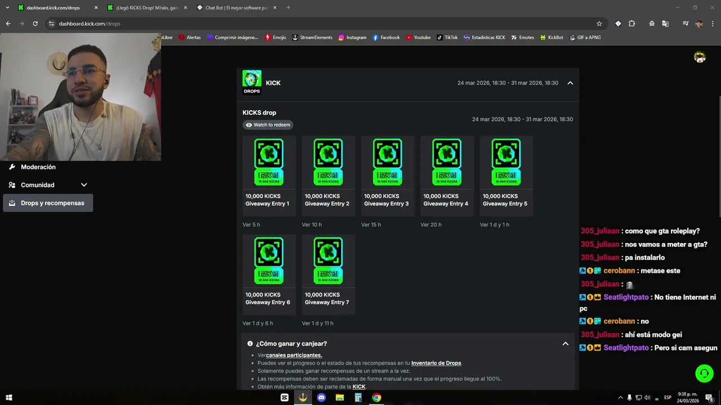The height and width of the screenshot is (405, 721).
Task: Open the canales participantes link
Action: click(294, 355)
